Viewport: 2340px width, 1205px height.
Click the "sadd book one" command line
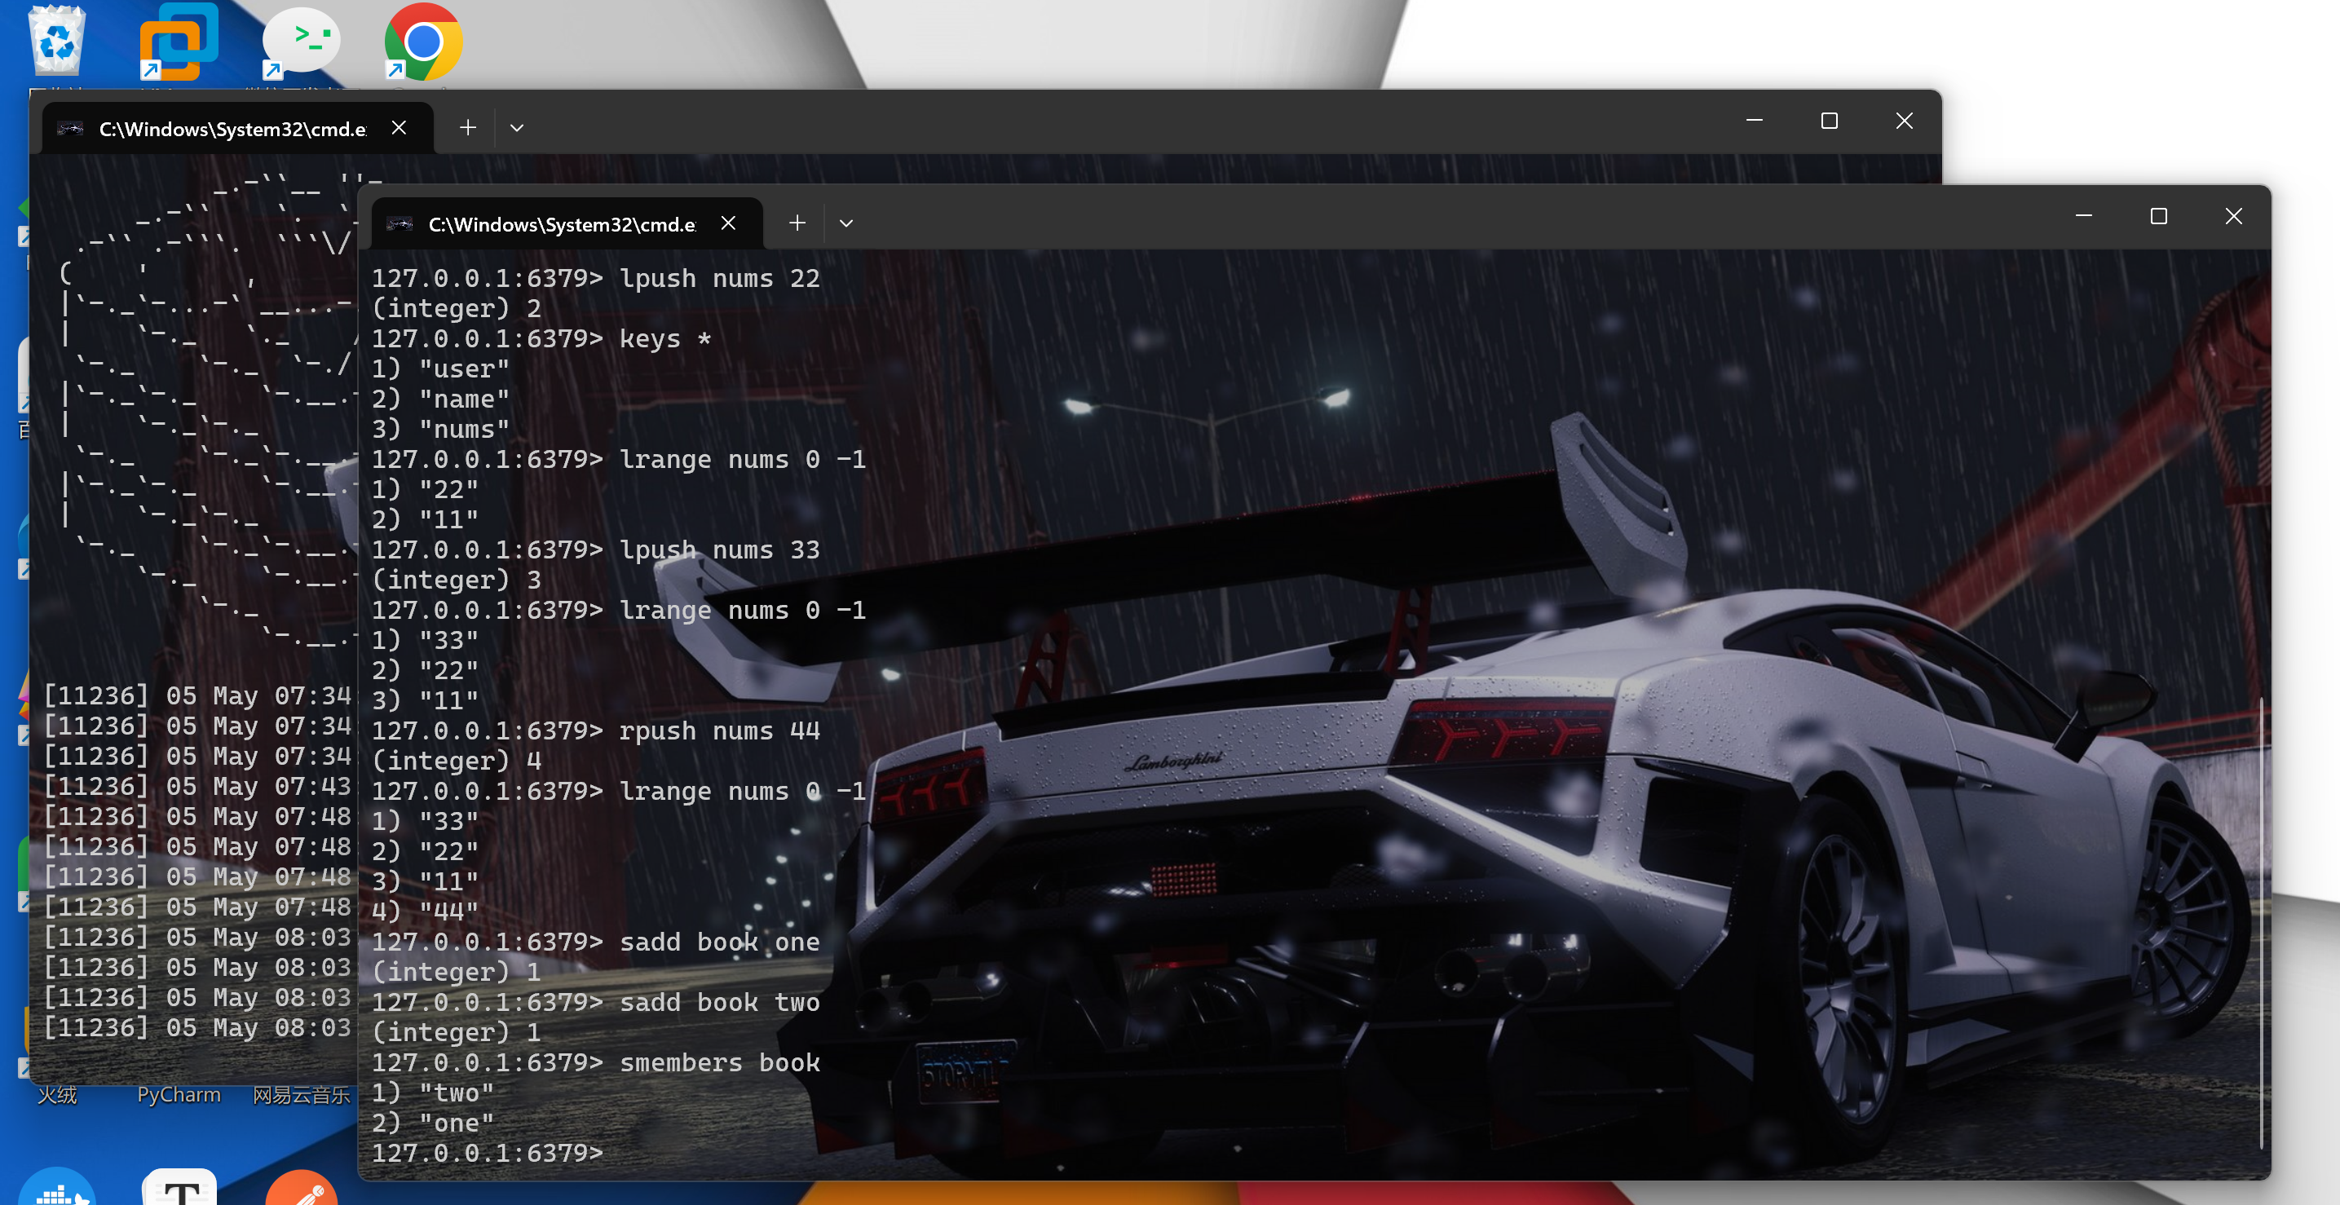point(595,942)
